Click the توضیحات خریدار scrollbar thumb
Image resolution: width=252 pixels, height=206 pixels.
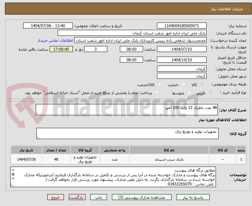[13, 174]
